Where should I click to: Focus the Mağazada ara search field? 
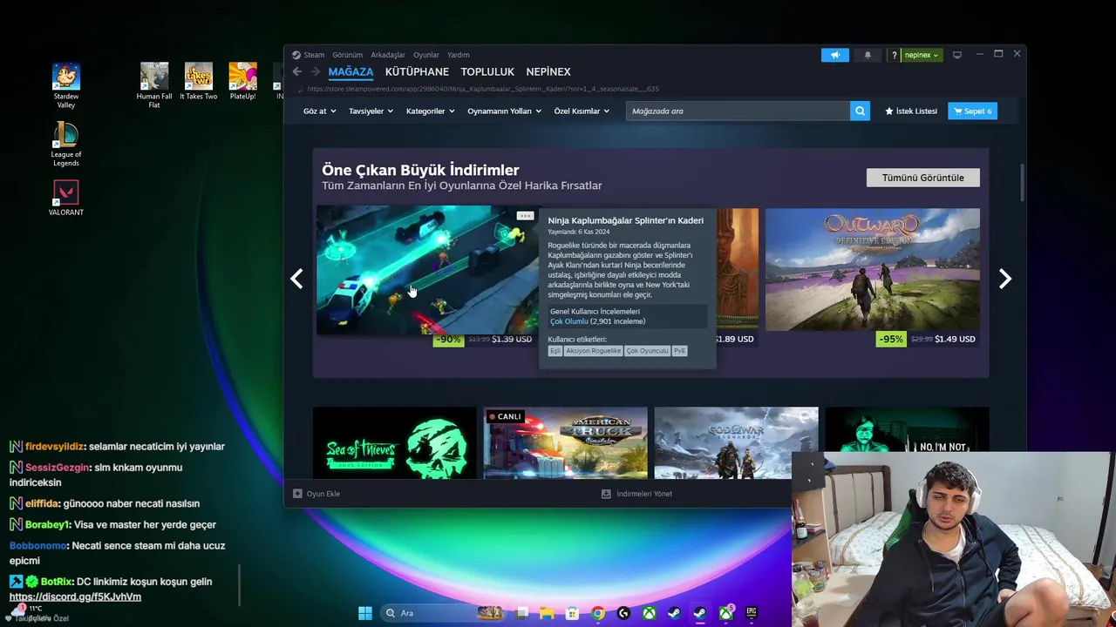pos(738,111)
